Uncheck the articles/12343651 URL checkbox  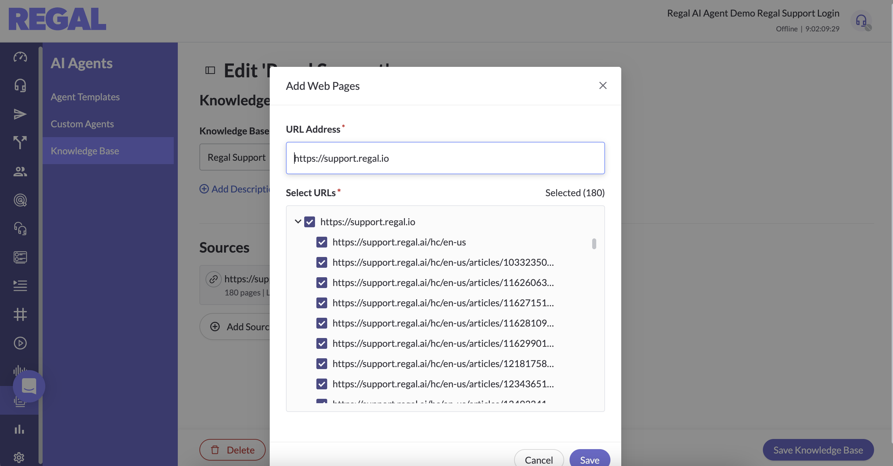pos(322,384)
